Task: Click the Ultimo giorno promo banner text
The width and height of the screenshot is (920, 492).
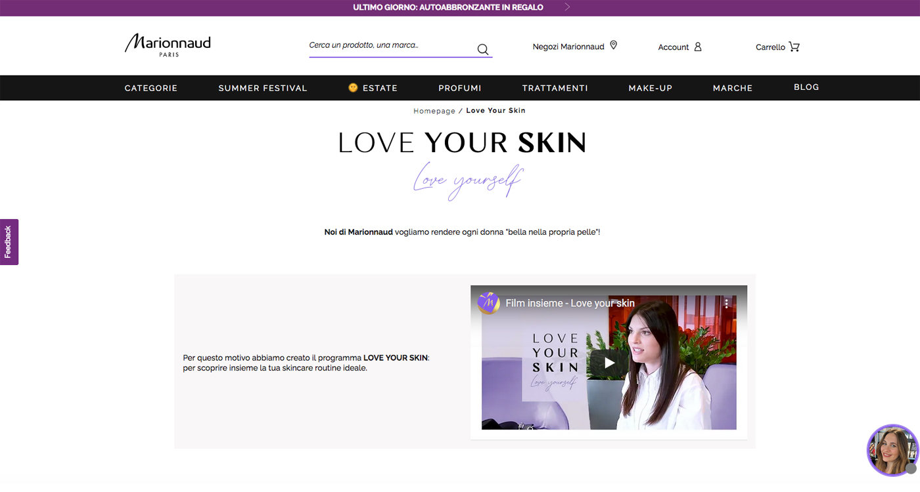Action: coord(448,7)
